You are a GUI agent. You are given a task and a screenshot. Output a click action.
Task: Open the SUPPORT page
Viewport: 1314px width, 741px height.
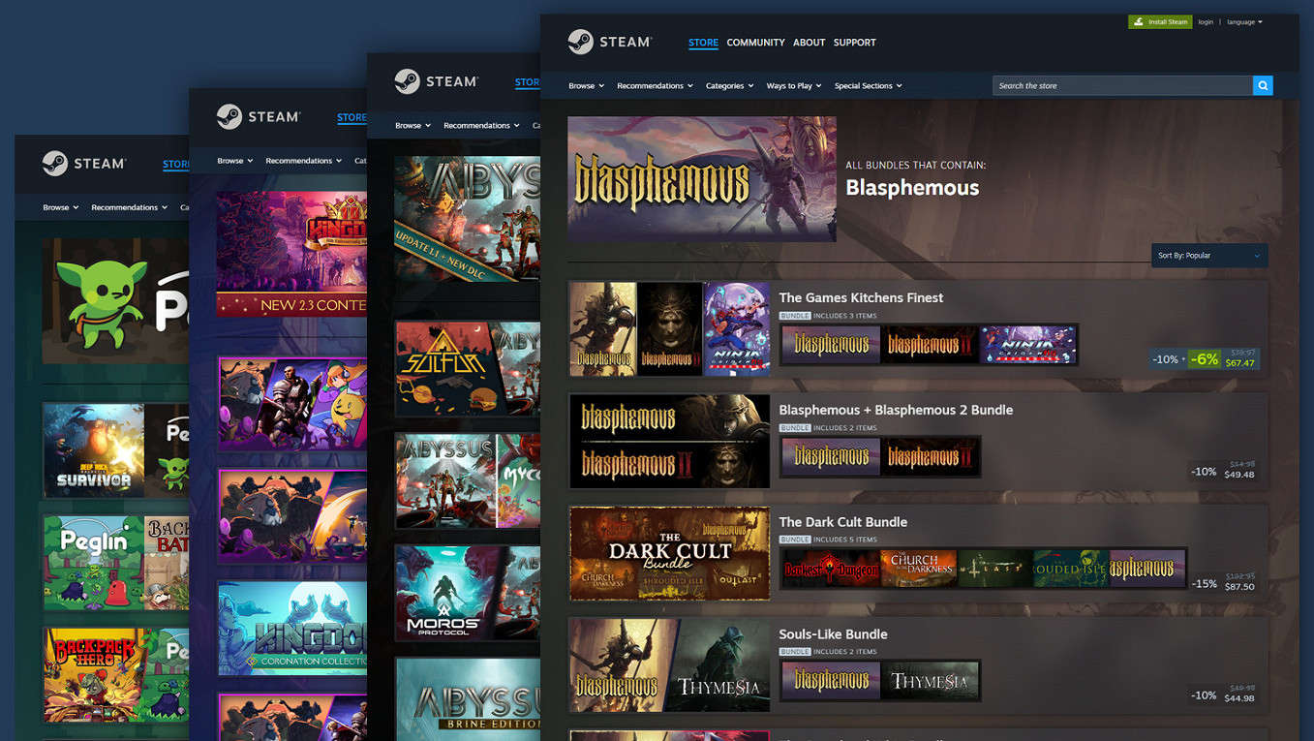[854, 43]
